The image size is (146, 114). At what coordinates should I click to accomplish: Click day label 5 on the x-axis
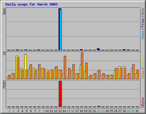[27, 111]
